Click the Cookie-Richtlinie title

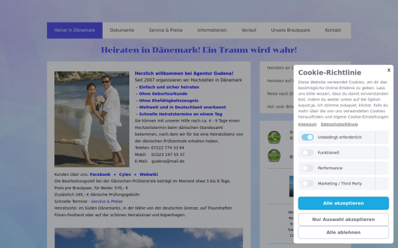coord(330,73)
